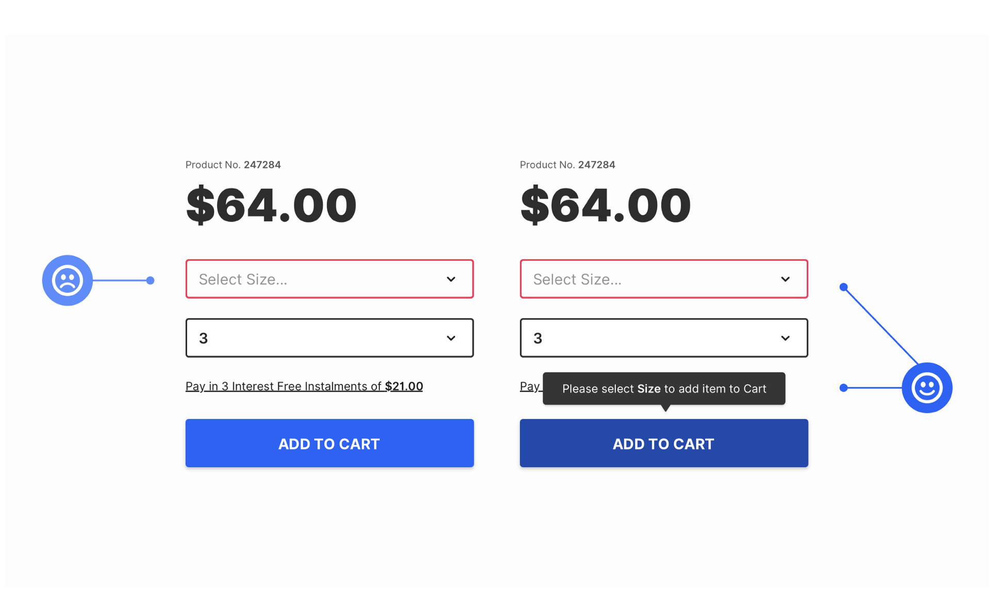This screenshot has height=596, width=1000.
Task: Click the $64.00 price in the happy-face example
Action: click(605, 205)
